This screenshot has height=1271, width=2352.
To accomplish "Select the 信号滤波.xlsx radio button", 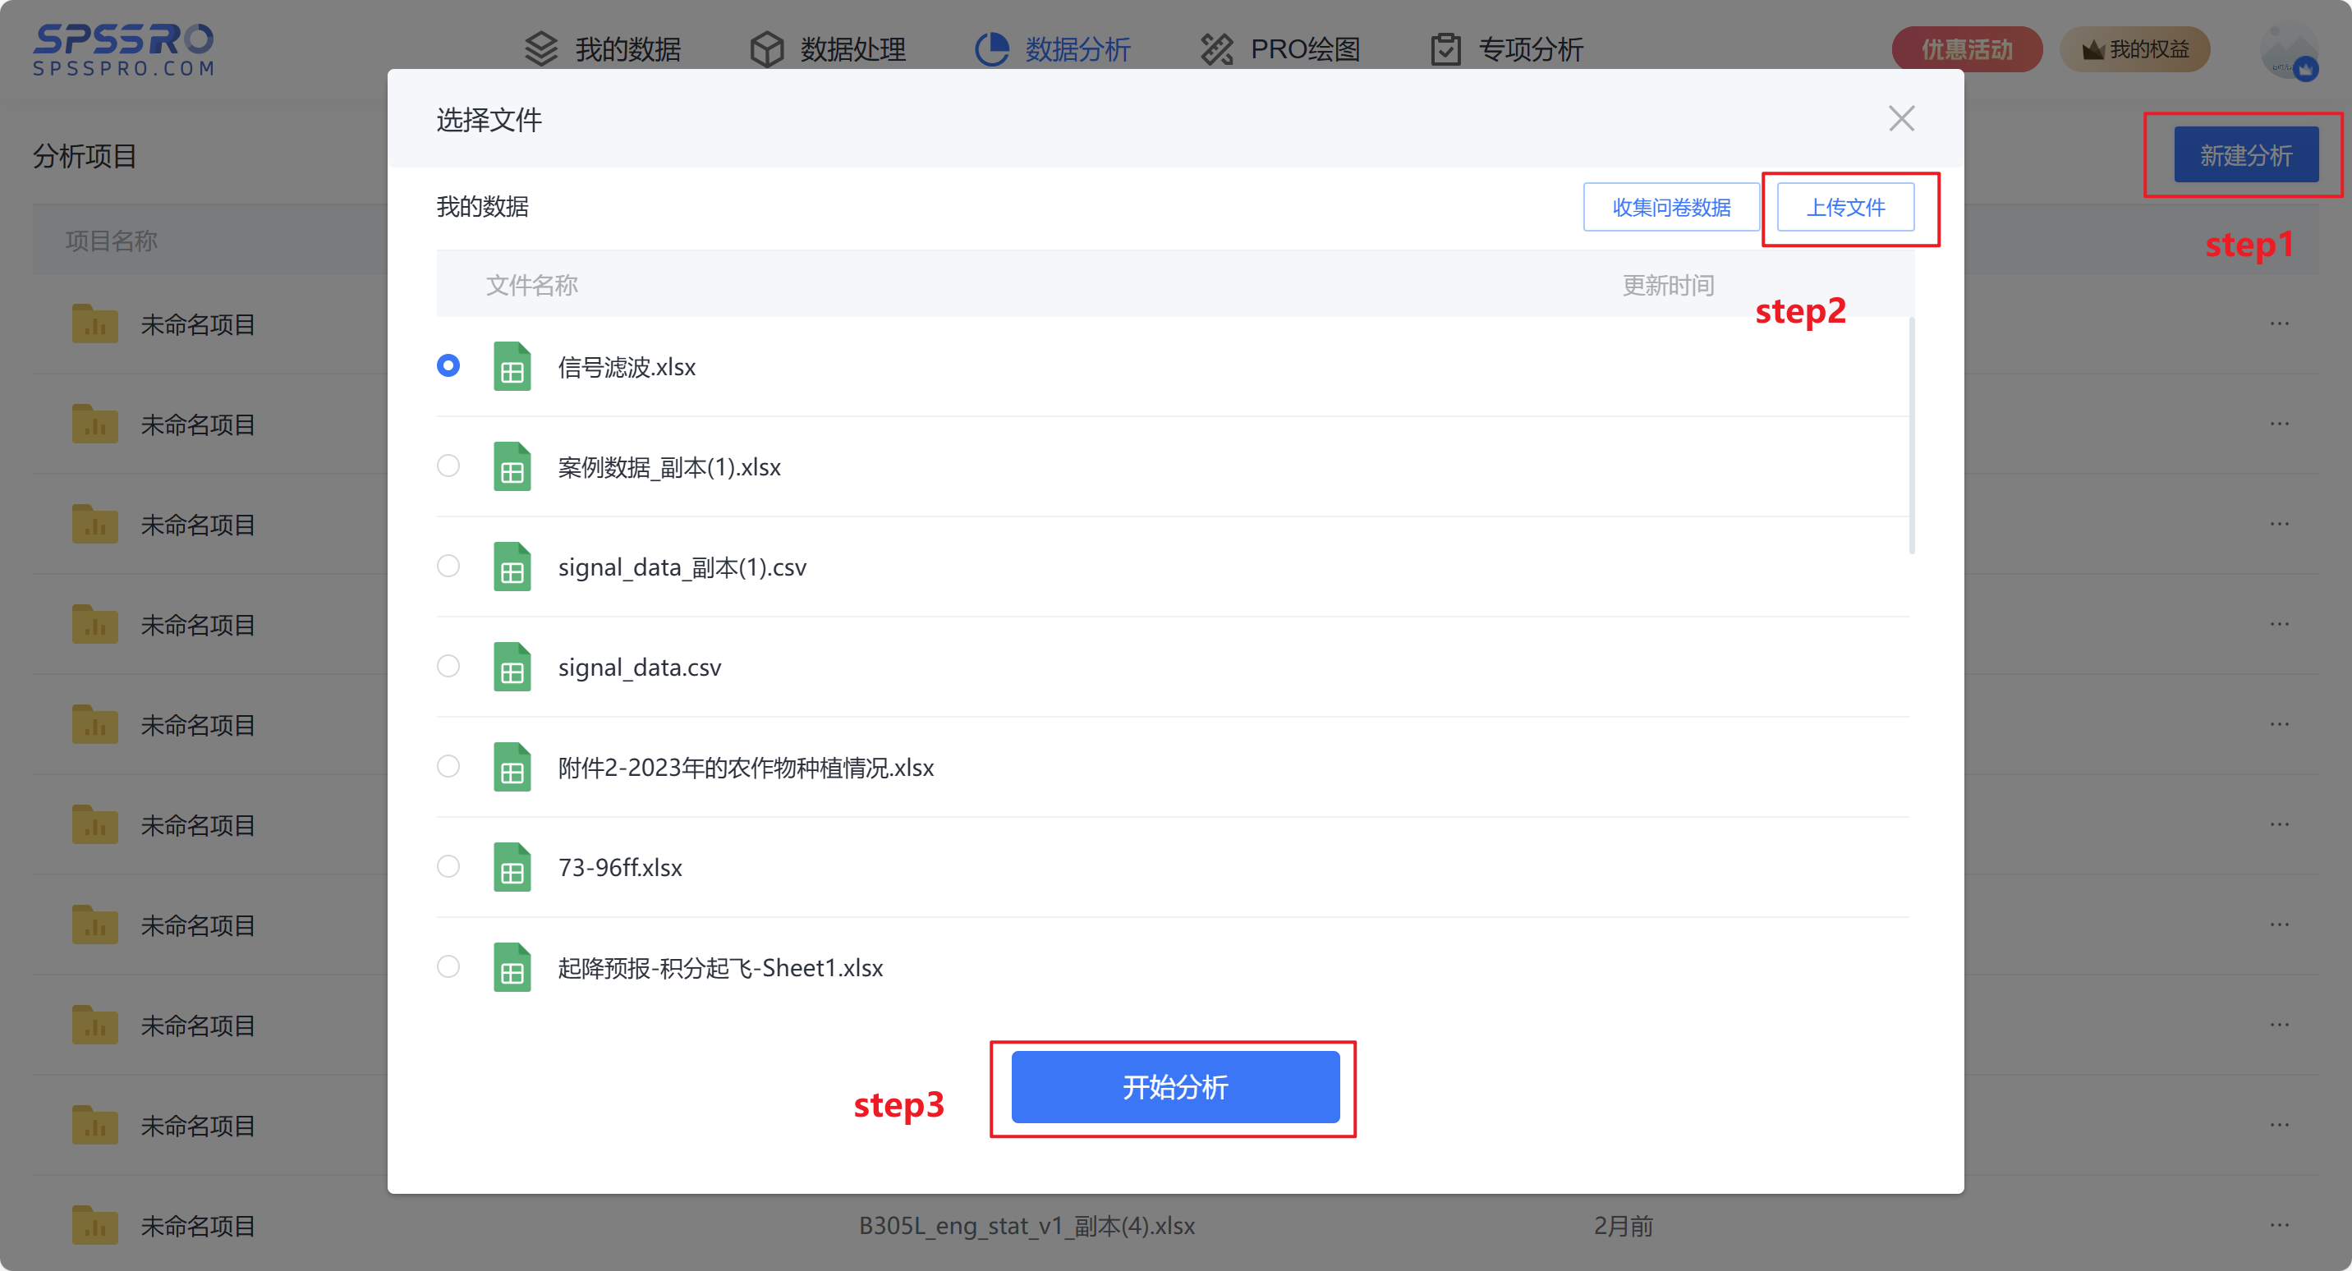I will coord(448,365).
